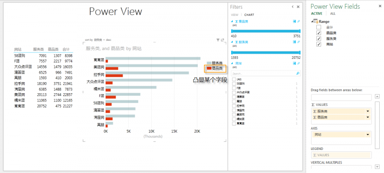Switch to the ALL fields tab

pos(333,14)
